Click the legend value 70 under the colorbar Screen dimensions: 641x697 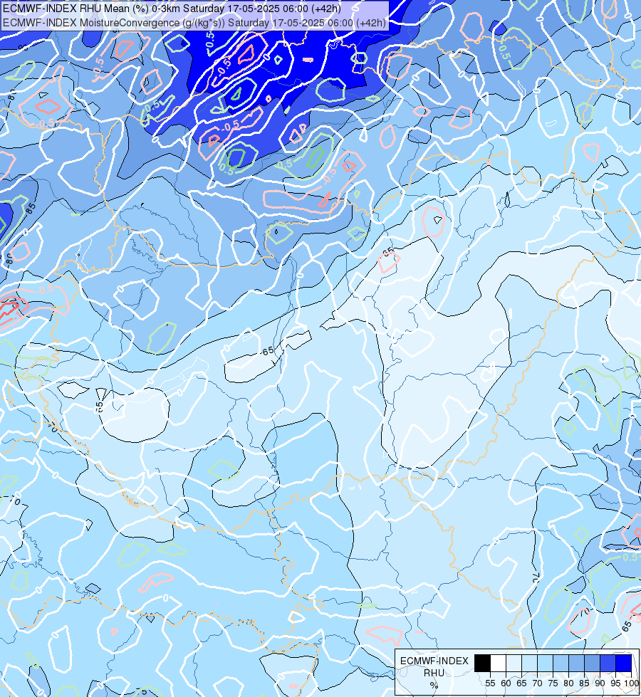pos(537,683)
